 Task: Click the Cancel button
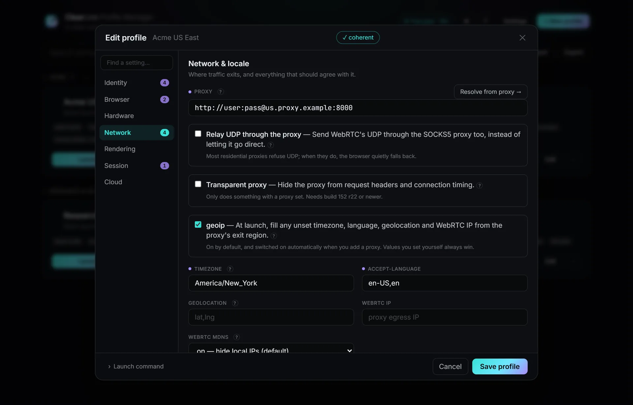point(450,366)
